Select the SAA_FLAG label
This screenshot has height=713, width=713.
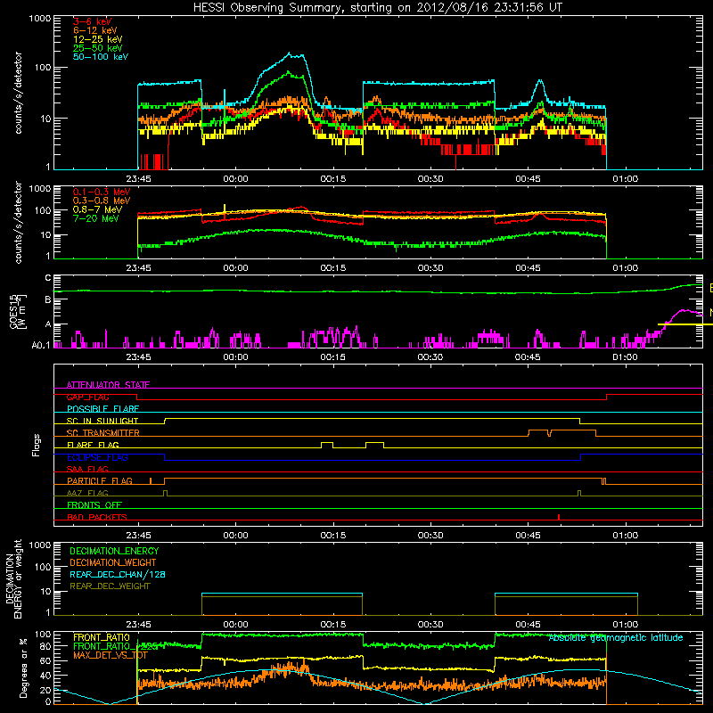[87, 469]
